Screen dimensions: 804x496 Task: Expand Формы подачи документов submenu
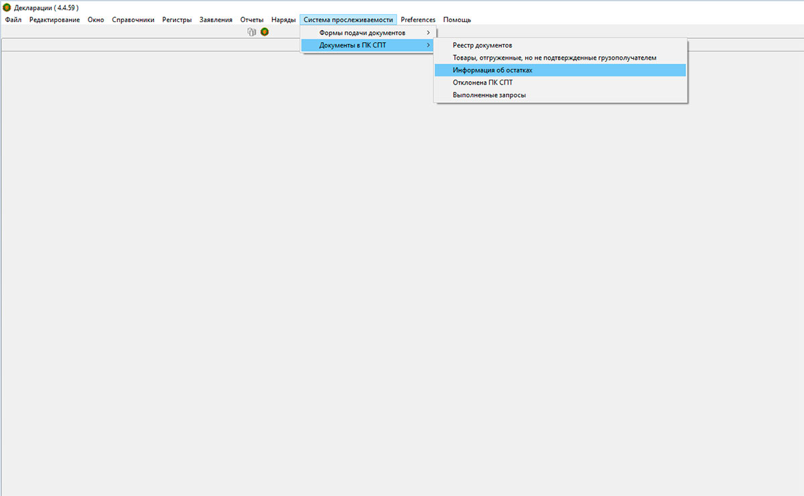pyautogui.click(x=368, y=33)
